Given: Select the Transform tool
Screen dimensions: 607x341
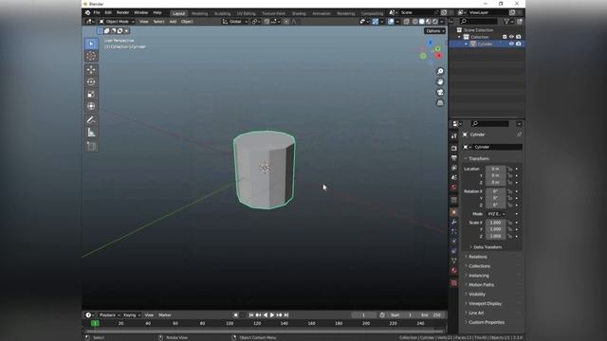Looking at the screenshot, I should tap(91, 106).
